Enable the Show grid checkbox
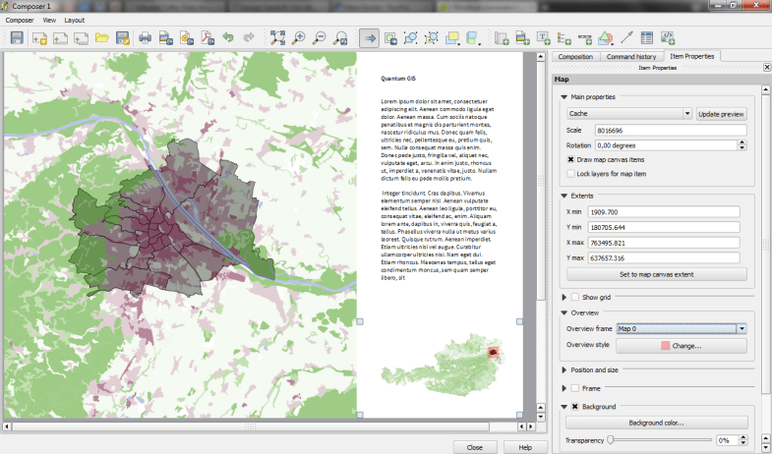Viewport: 772px width, 454px height. (x=574, y=297)
